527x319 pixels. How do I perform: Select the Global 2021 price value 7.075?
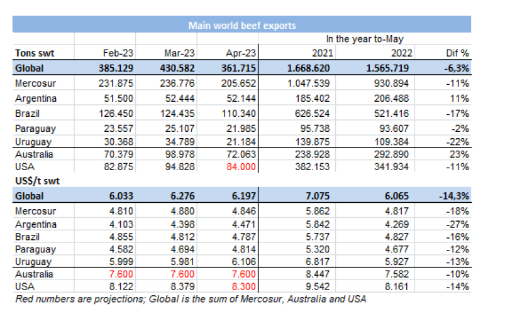(321, 196)
